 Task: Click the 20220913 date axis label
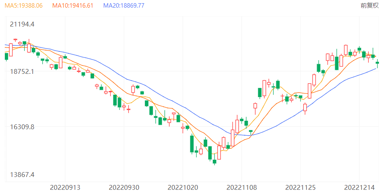click(65, 187)
